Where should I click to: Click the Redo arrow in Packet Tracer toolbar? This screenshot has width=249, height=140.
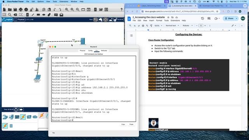pyautogui.click(x=60, y=9)
